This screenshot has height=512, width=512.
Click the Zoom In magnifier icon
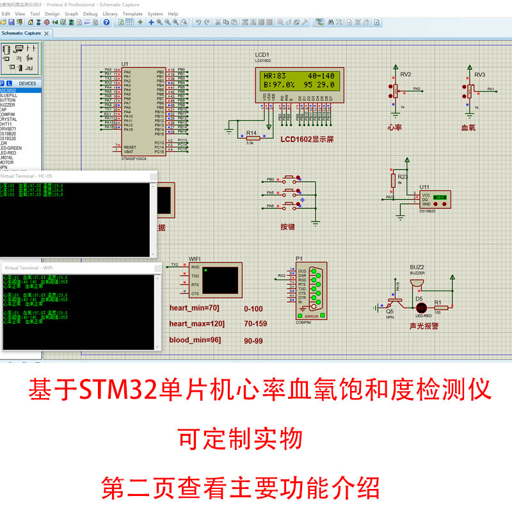pos(159,22)
